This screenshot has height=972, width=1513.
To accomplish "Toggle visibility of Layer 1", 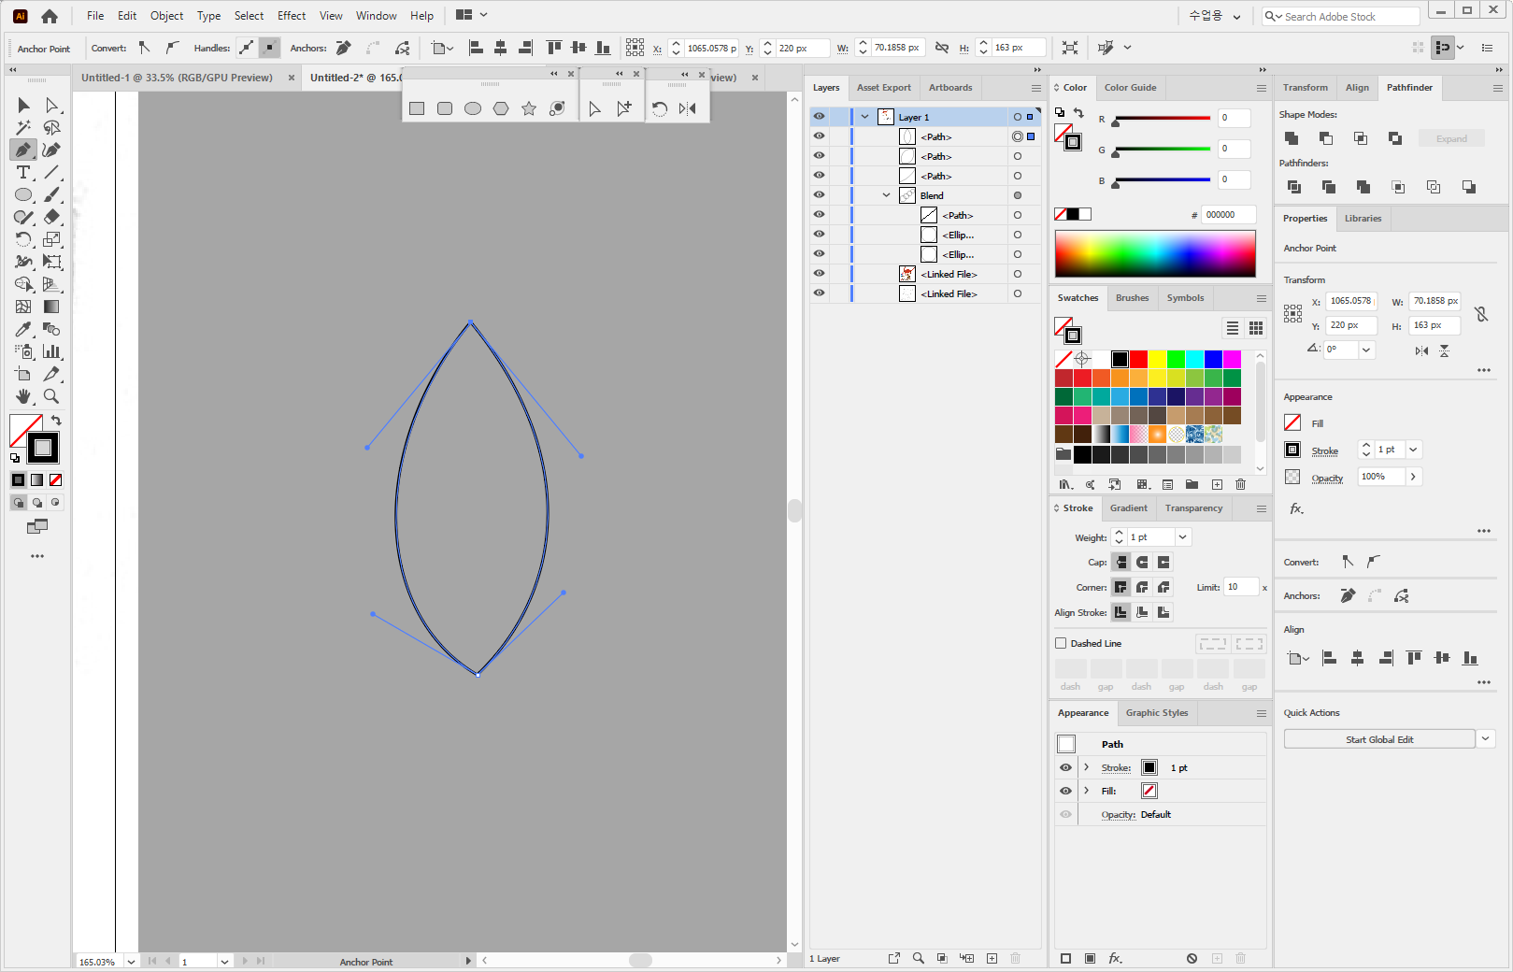I will (x=819, y=117).
